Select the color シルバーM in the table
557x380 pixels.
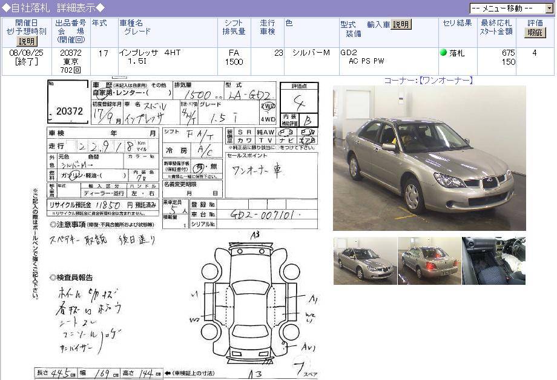click(x=311, y=53)
